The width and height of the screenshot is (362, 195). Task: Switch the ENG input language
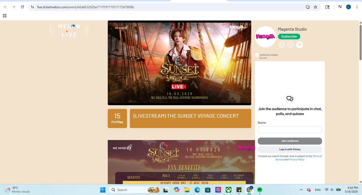318,190
